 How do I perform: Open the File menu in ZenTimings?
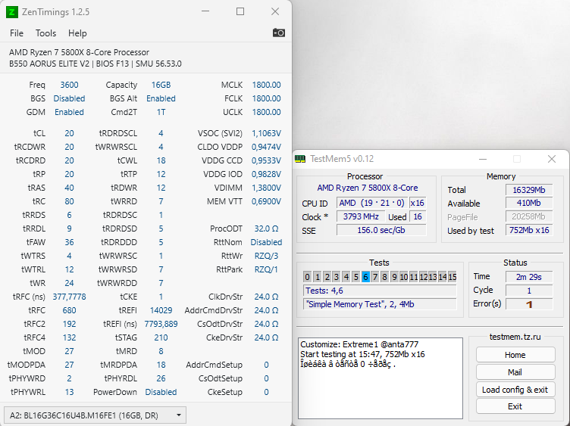coord(17,33)
